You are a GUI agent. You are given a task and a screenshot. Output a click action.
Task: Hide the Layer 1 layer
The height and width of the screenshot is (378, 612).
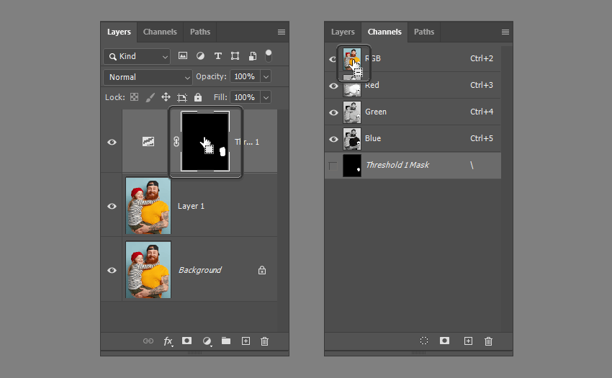(x=112, y=206)
